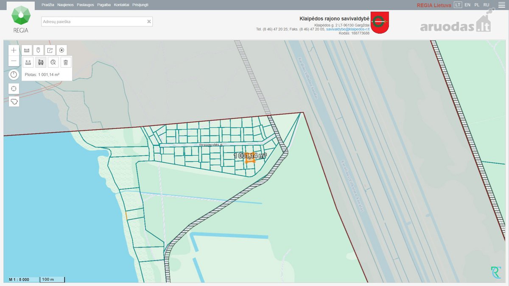Select the distance measuring tool
The height and width of the screenshot is (286, 509).
pos(28,62)
